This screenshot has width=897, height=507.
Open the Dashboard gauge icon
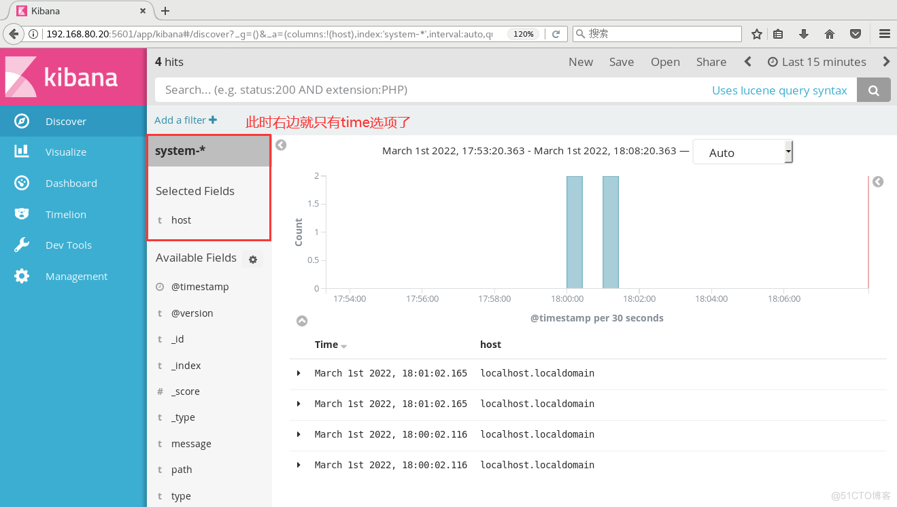(x=22, y=183)
